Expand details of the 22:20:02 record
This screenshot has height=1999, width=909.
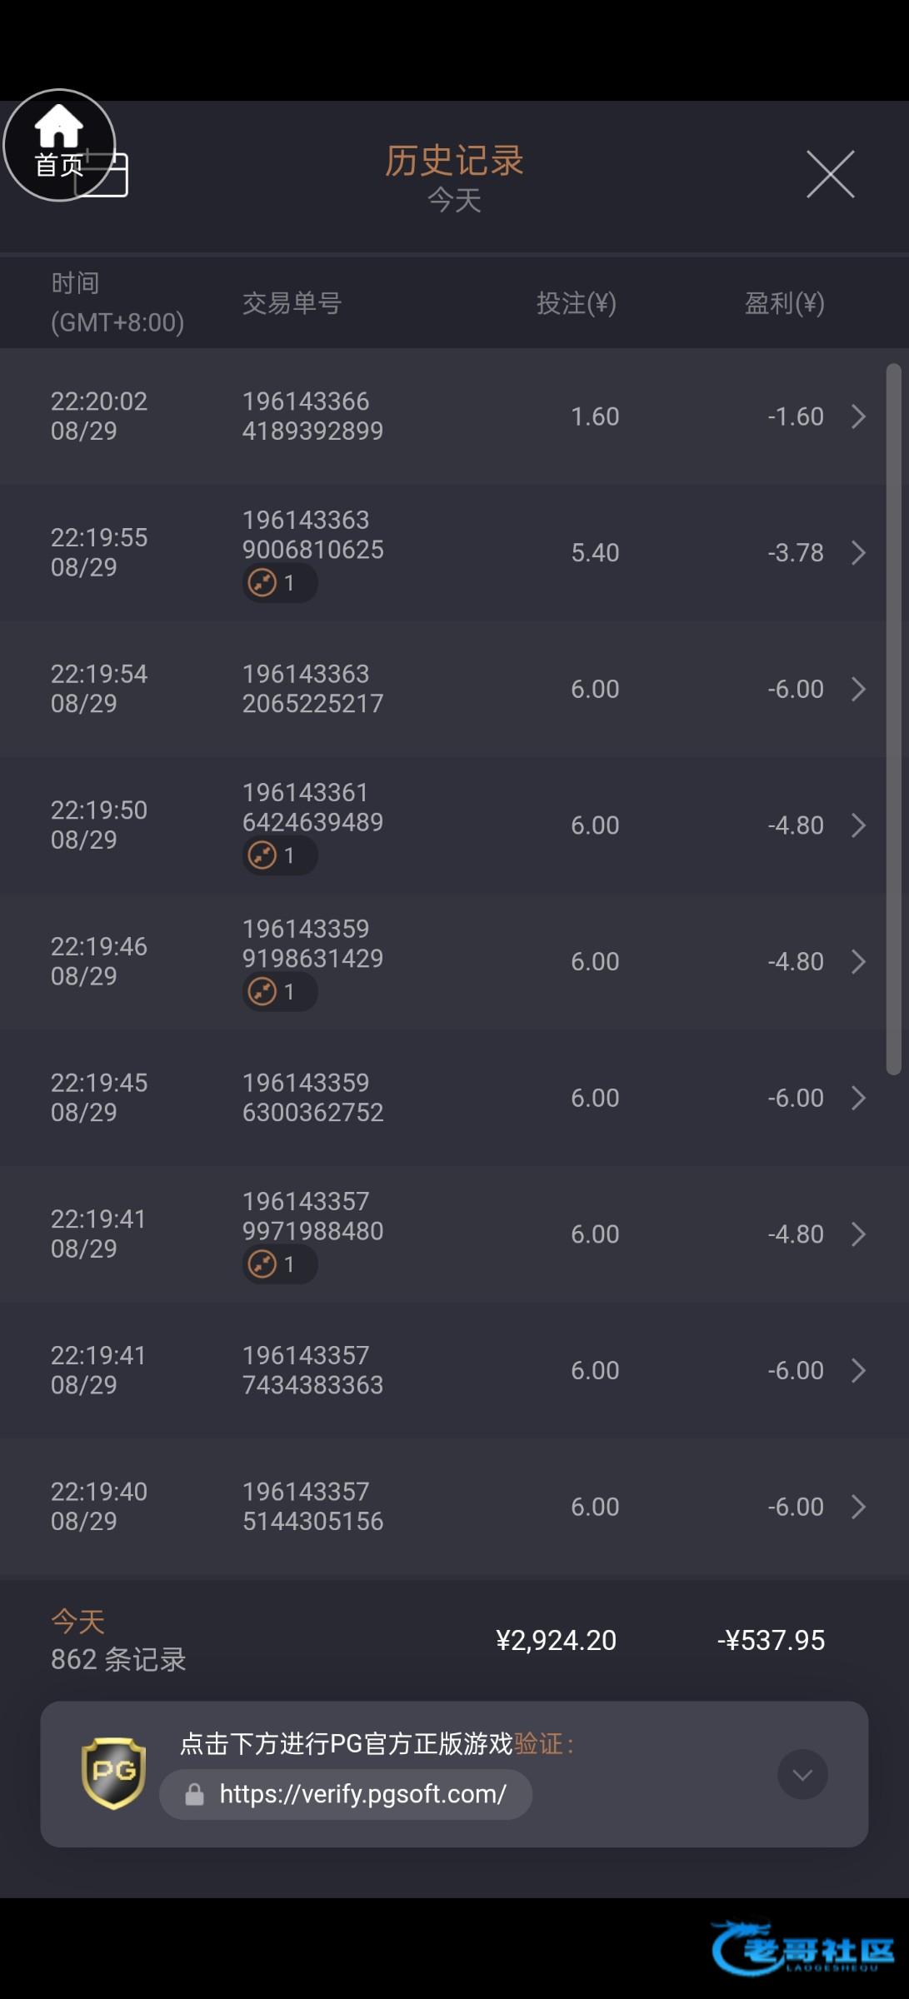point(858,416)
